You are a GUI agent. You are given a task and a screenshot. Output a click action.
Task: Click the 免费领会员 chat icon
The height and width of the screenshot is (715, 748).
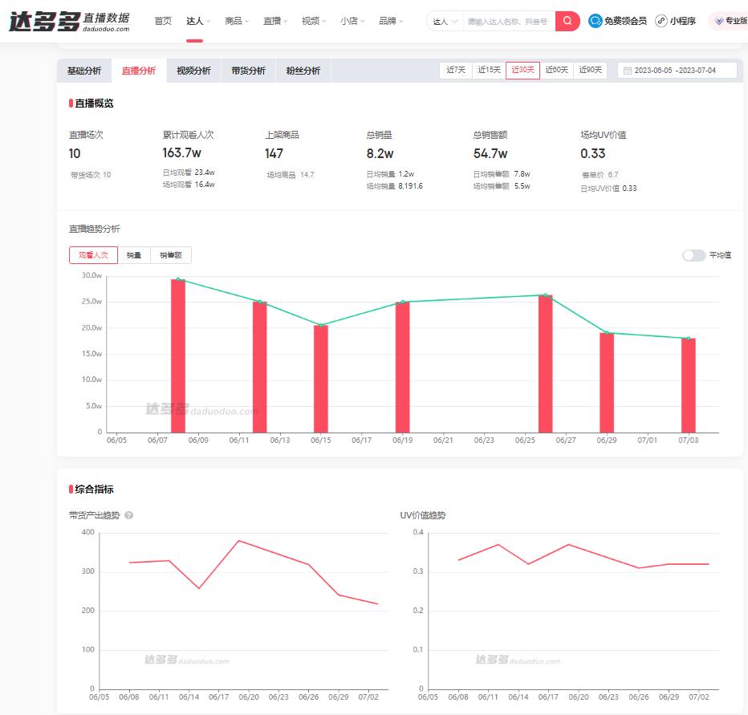596,21
